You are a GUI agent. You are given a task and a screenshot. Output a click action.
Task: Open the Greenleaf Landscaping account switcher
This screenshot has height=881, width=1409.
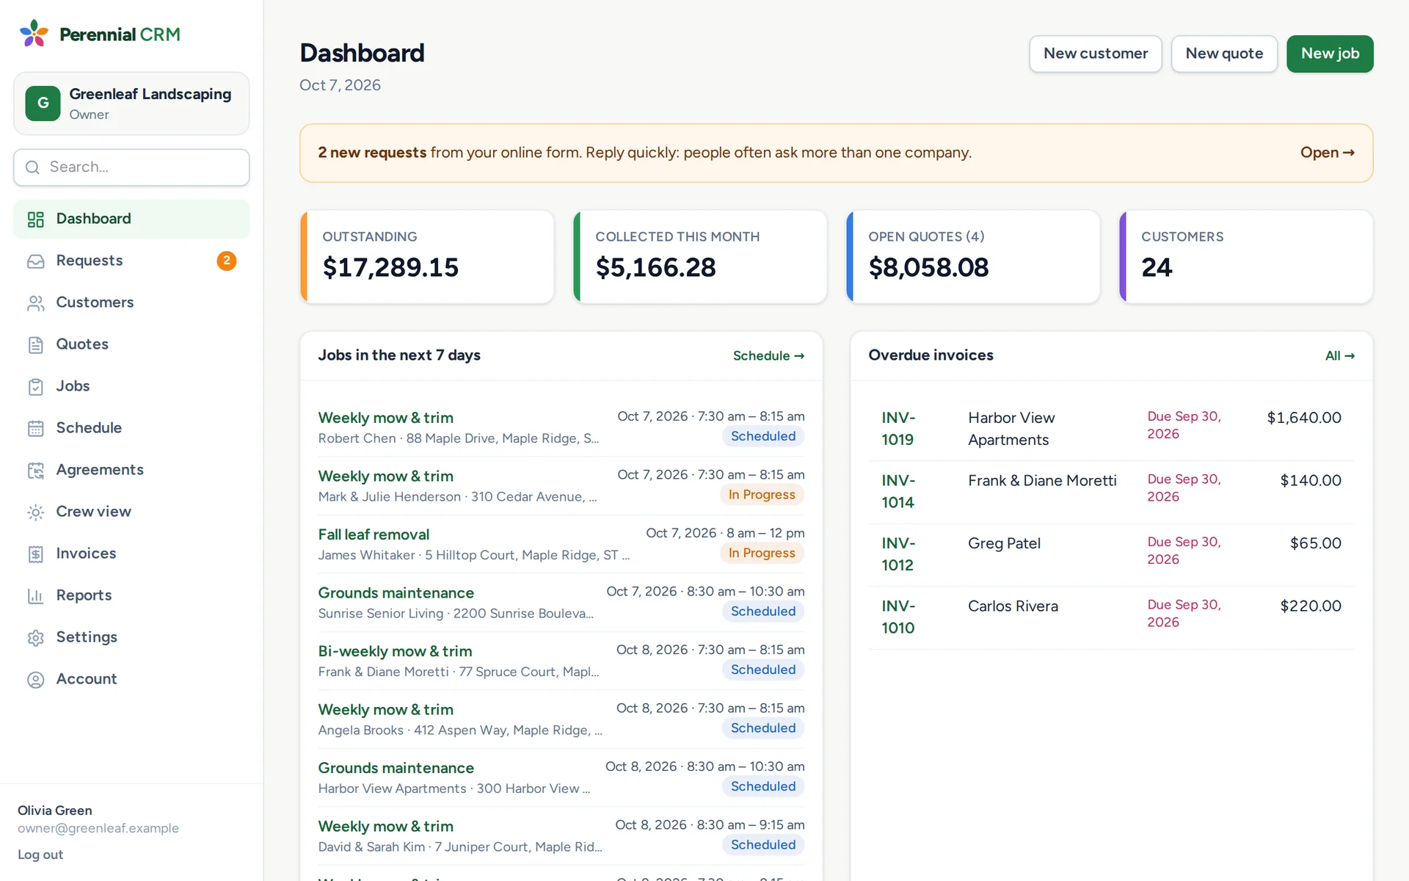(131, 104)
